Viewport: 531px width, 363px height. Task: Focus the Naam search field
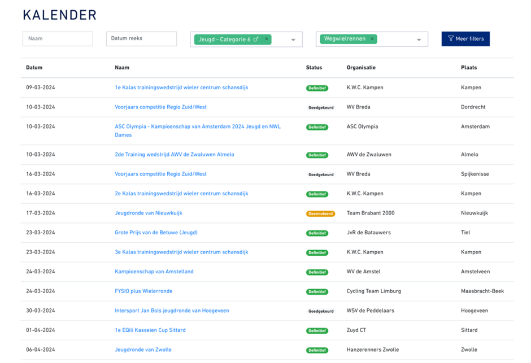pyautogui.click(x=58, y=39)
